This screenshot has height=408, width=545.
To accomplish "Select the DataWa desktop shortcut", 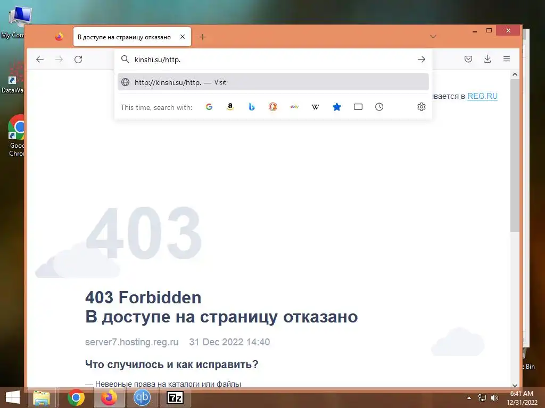I will point(13,77).
